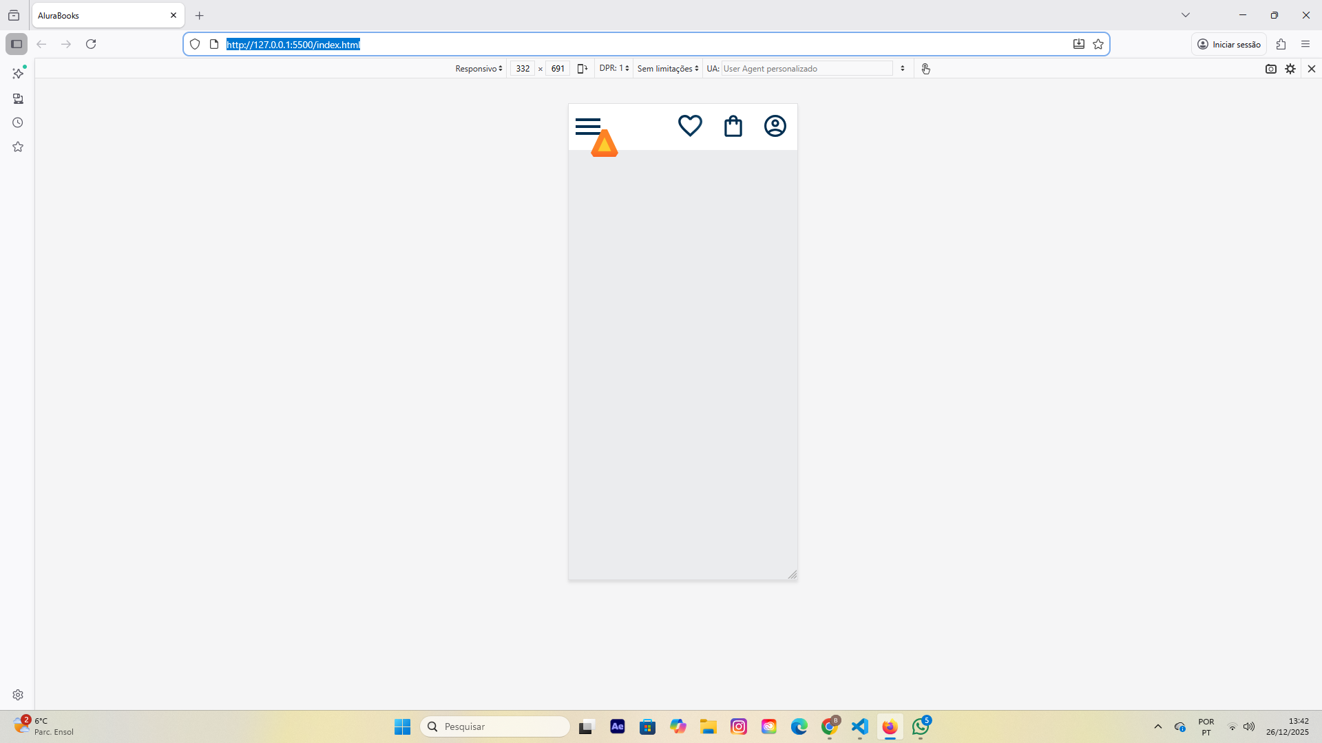
Task: Click the viewport resize handle
Action: [793, 574]
